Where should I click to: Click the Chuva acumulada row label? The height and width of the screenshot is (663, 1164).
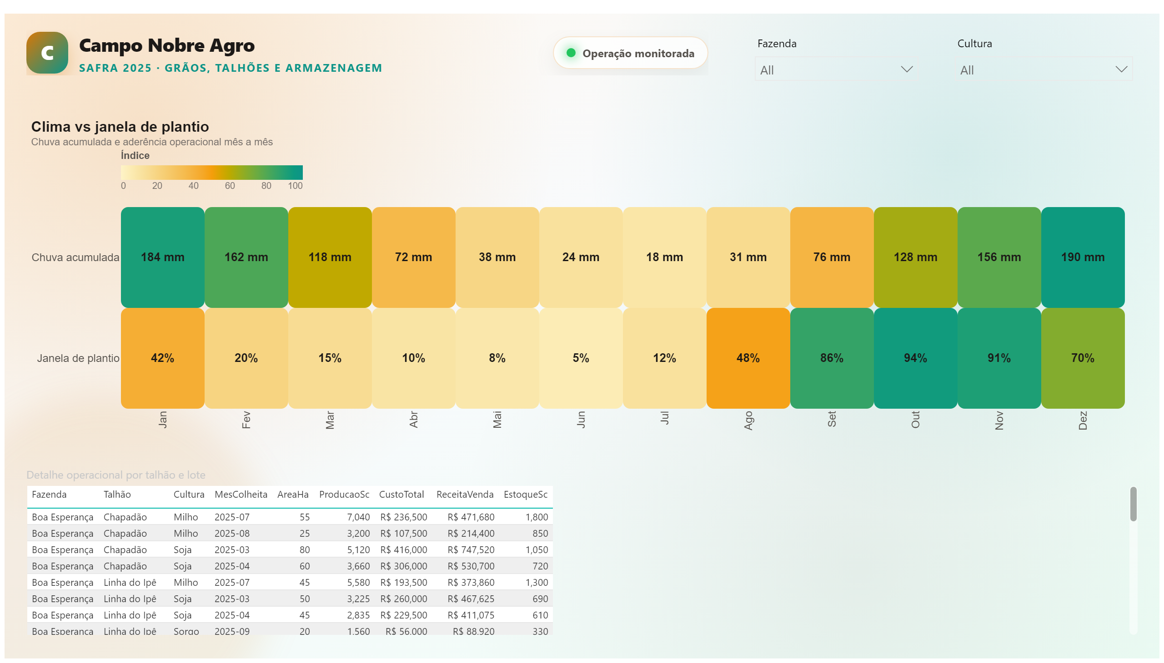75,257
